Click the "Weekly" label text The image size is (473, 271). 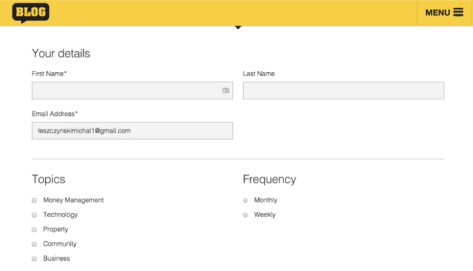[264, 214]
